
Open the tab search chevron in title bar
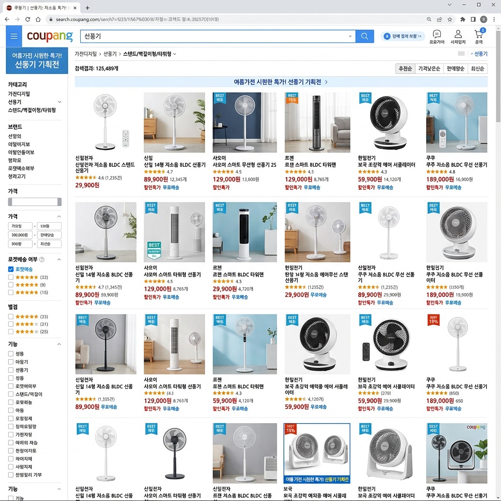450,5
